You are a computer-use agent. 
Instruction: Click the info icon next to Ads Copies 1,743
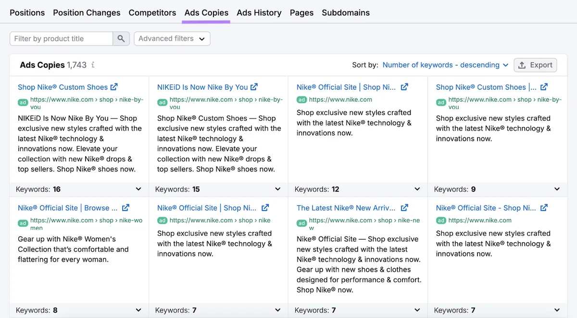tap(93, 65)
